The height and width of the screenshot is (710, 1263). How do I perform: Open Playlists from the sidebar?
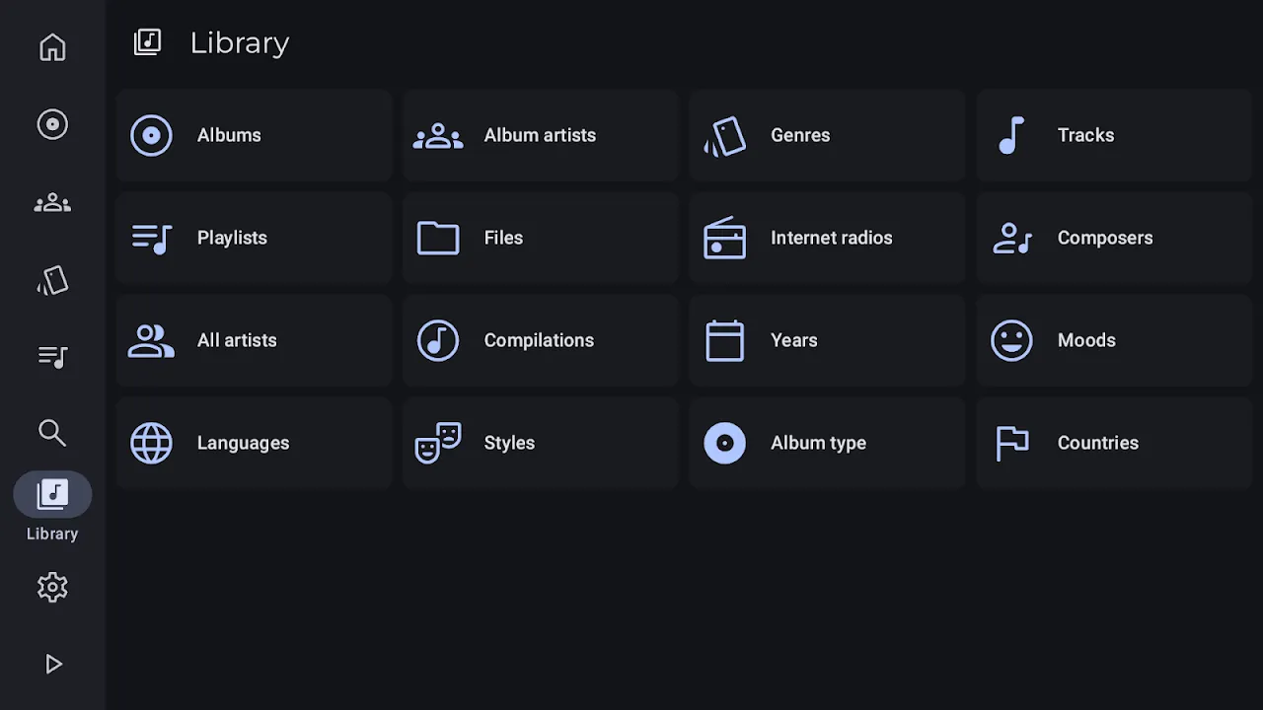pos(52,357)
